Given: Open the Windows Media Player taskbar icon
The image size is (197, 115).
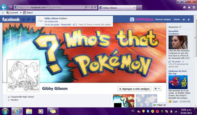Looking at the screenshot, I should pos(41,111).
